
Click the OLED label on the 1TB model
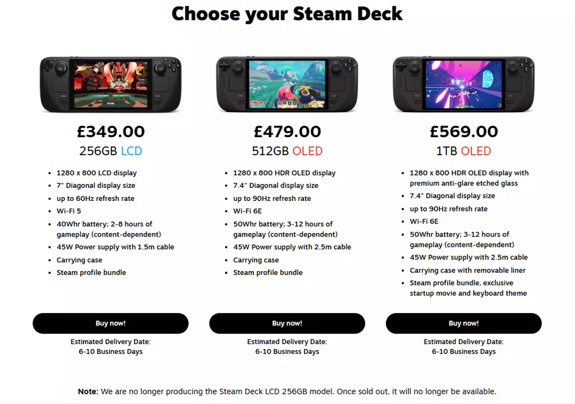[x=476, y=151]
